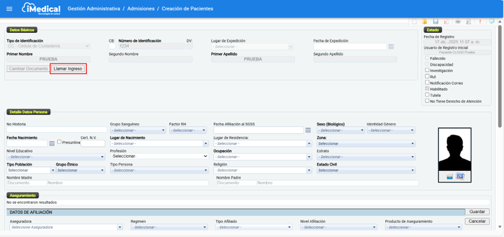504x237 pixels.
Task: Open the Estado Civil dropdown
Action: (340, 170)
